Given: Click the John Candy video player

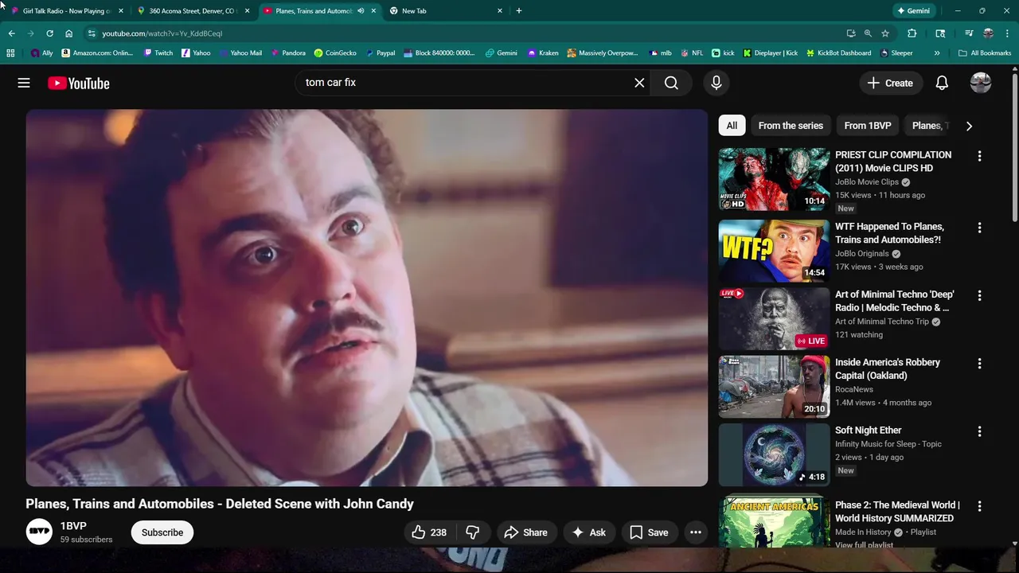Looking at the screenshot, I should pos(367,298).
